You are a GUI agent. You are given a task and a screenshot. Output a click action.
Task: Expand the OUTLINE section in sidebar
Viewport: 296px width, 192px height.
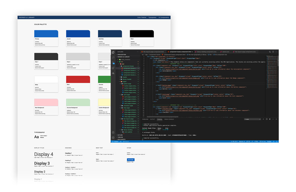click(x=120, y=135)
